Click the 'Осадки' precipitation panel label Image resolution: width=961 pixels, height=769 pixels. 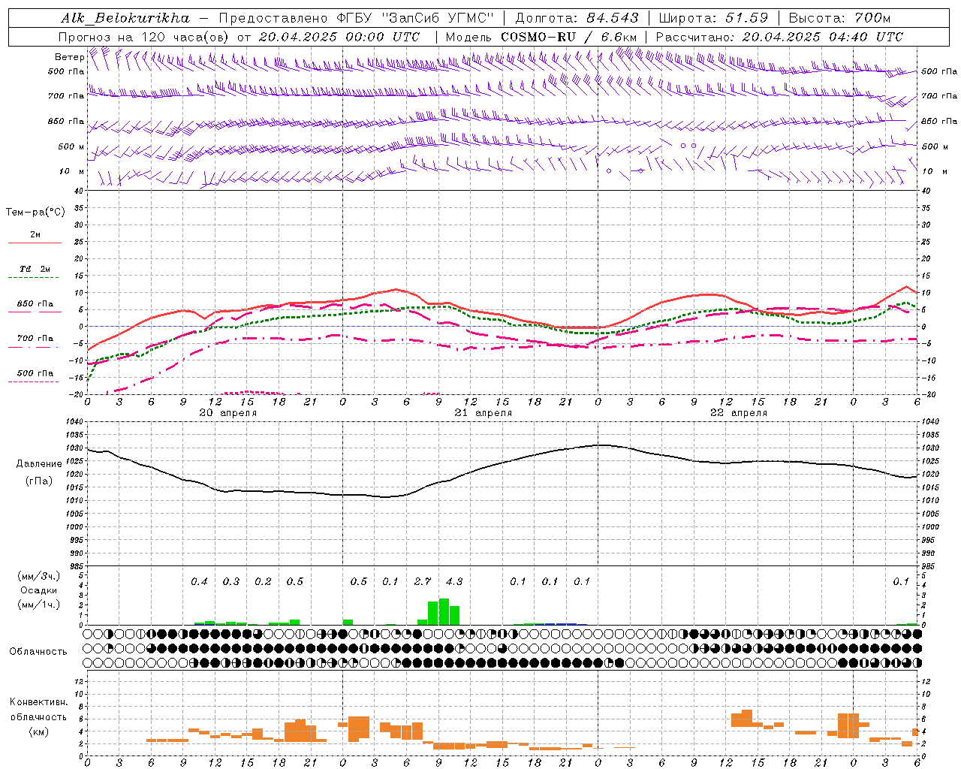tap(38, 590)
